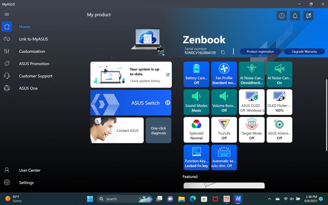Viewport: 328px width, 205px height.
Task: Open ASUS One page
Action: pos(28,88)
